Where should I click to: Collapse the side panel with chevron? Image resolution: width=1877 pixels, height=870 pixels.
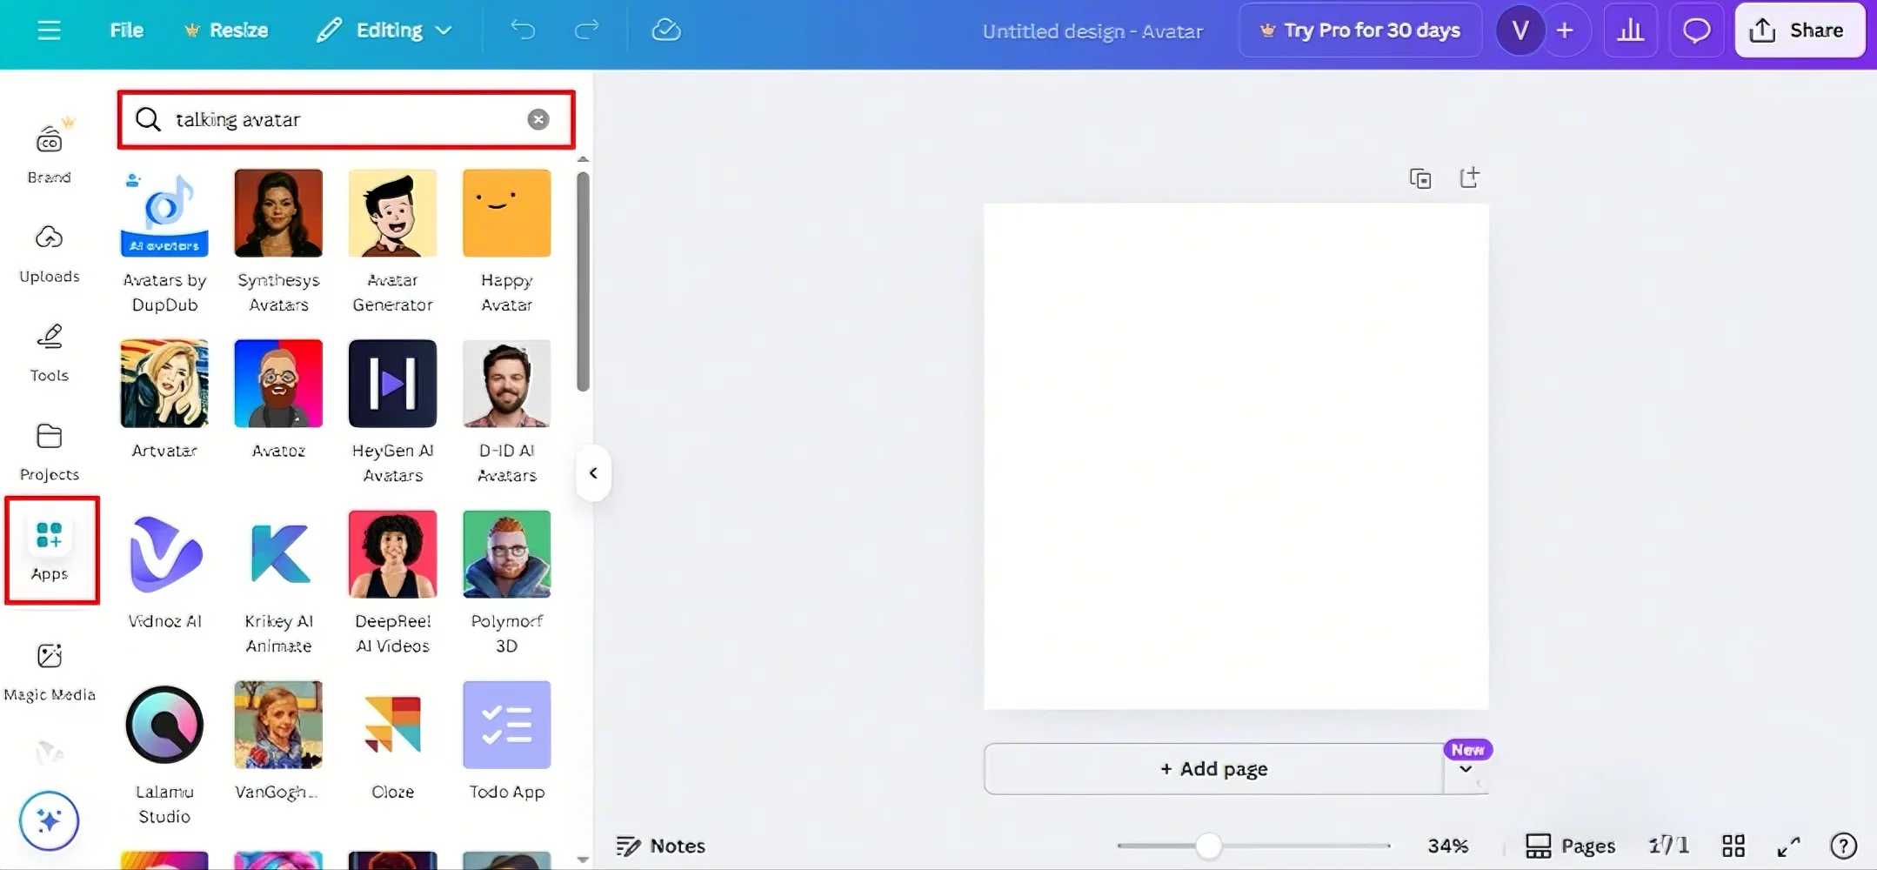tap(593, 473)
